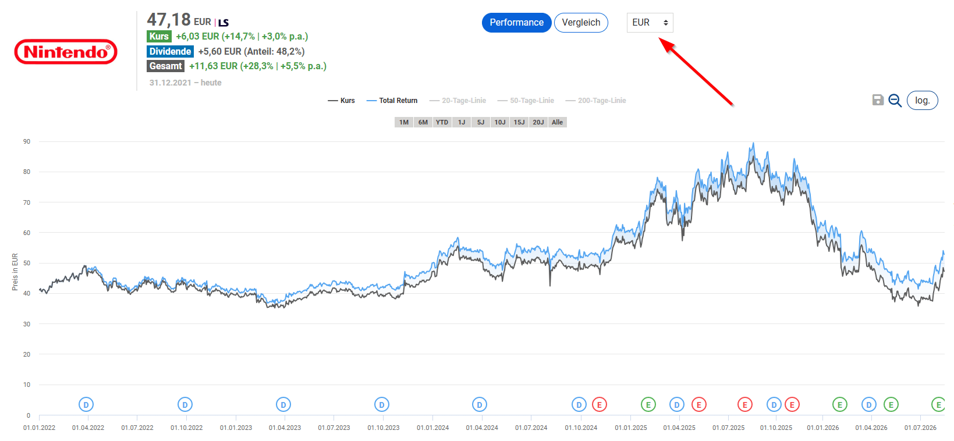Click the zoom out magnifier icon
This screenshot has width=954, height=441.
pyautogui.click(x=895, y=101)
